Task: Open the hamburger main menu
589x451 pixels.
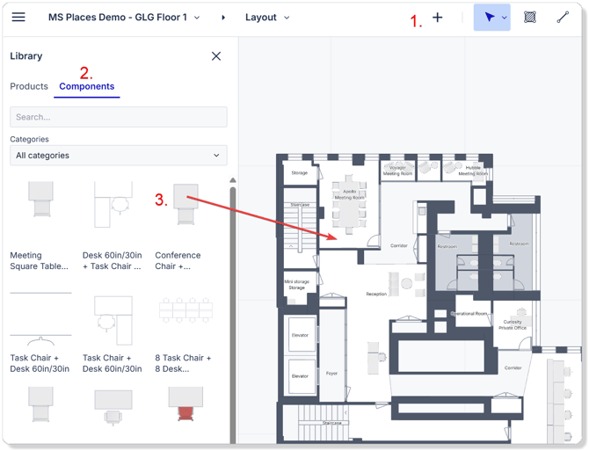Action: (x=18, y=18)
